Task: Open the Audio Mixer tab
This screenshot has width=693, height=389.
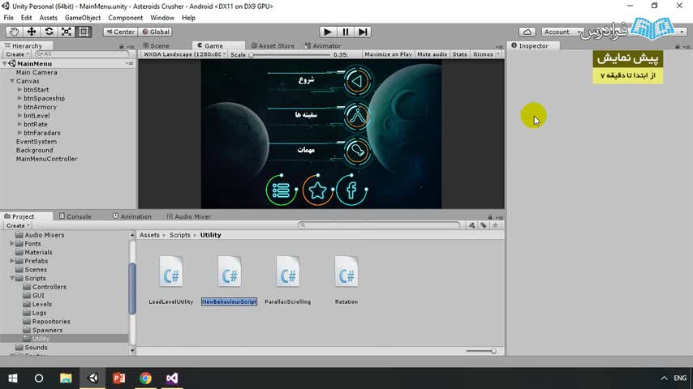Action: click(189, 216)
